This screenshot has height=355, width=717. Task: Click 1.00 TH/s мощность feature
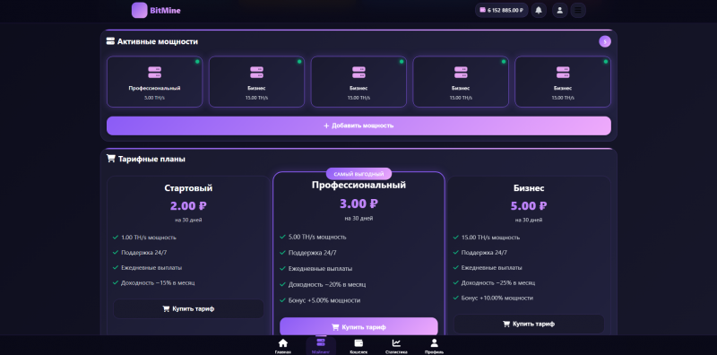pyautogui.click(x=149, y=238)
